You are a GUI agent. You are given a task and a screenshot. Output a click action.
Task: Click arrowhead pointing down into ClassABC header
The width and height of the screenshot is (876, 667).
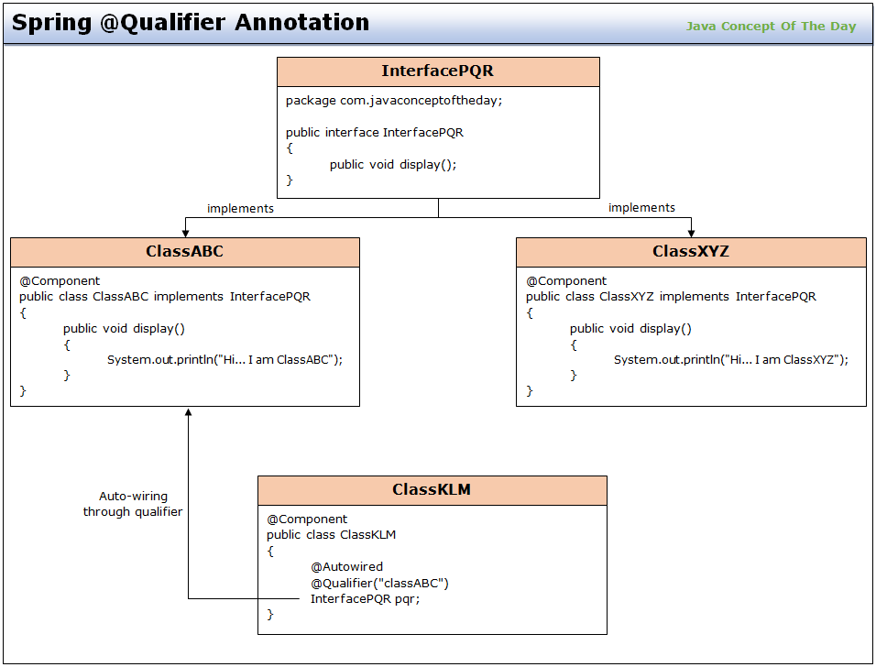[185, 233]
